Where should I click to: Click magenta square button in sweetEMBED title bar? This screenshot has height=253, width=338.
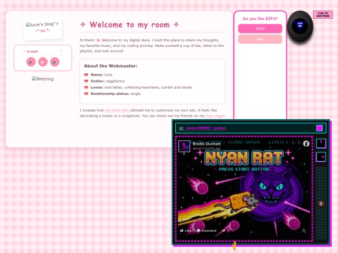pos(319,128)
